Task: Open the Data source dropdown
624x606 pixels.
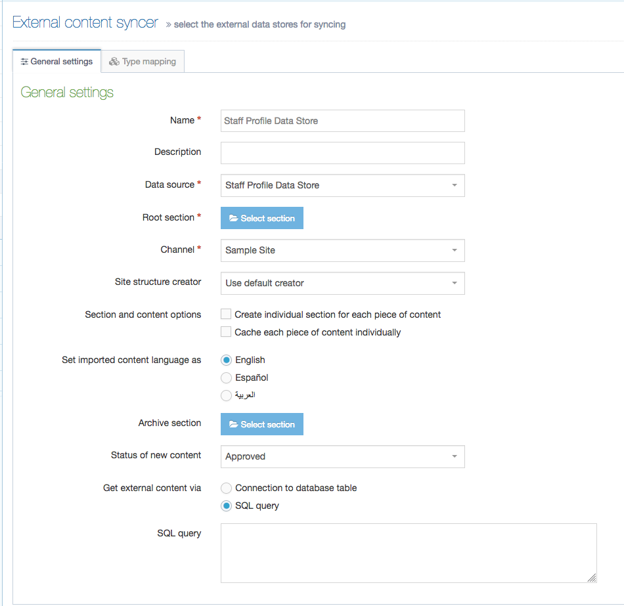Action: pos(342,186)
